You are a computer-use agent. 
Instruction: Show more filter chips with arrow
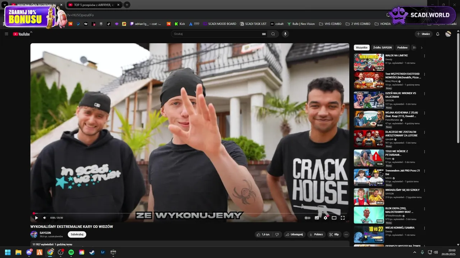point(422,47)
